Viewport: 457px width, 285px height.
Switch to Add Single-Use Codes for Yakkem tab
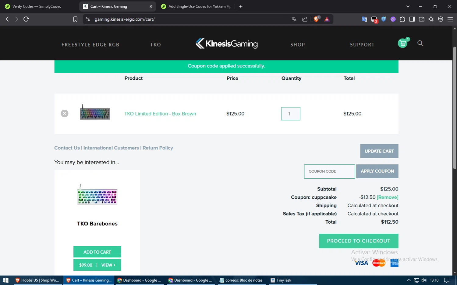click(x=196, y=6)
